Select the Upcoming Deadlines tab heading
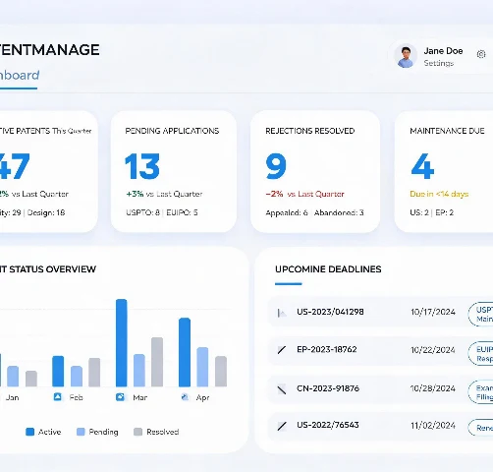This screenshot has width=493, height=472. click(x=328, y=269)
